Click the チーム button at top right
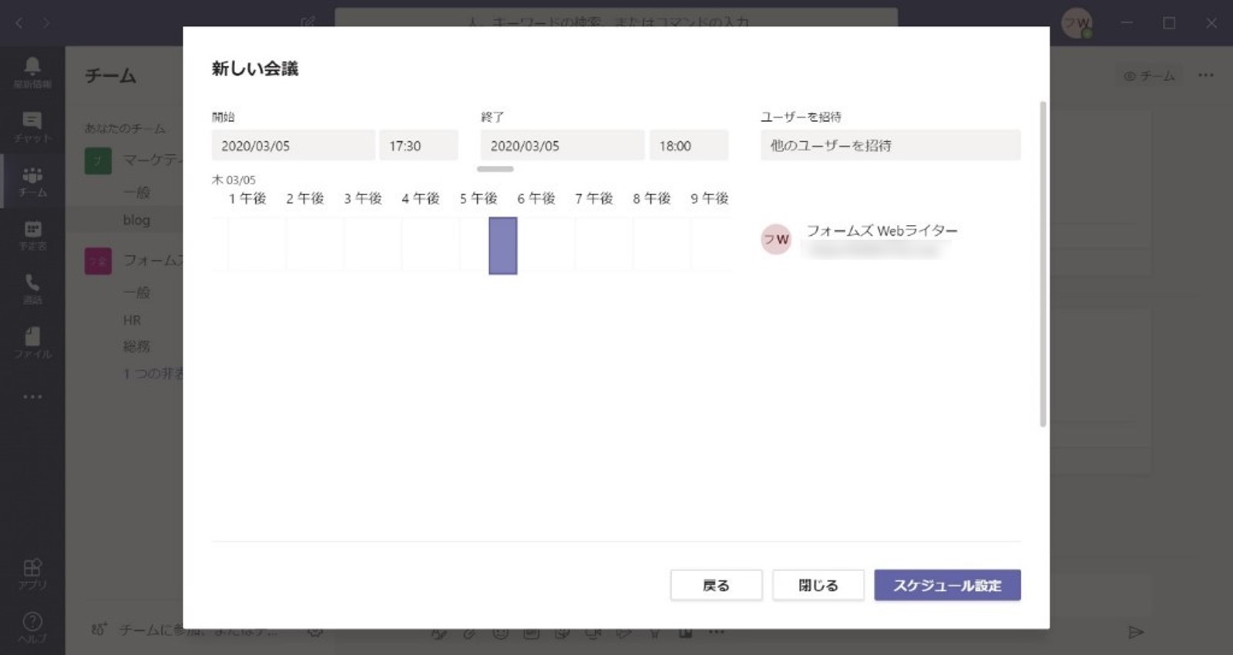The image size is (1233, 655). pyautogui.click(x=1149, y=76)
